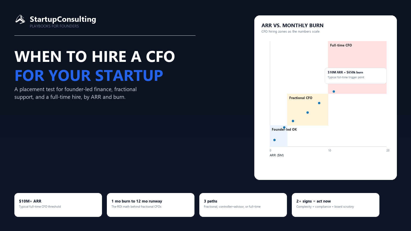Click the data point at Founder-led OK top edge
The image size is (411, 231).
coord(284,127)
